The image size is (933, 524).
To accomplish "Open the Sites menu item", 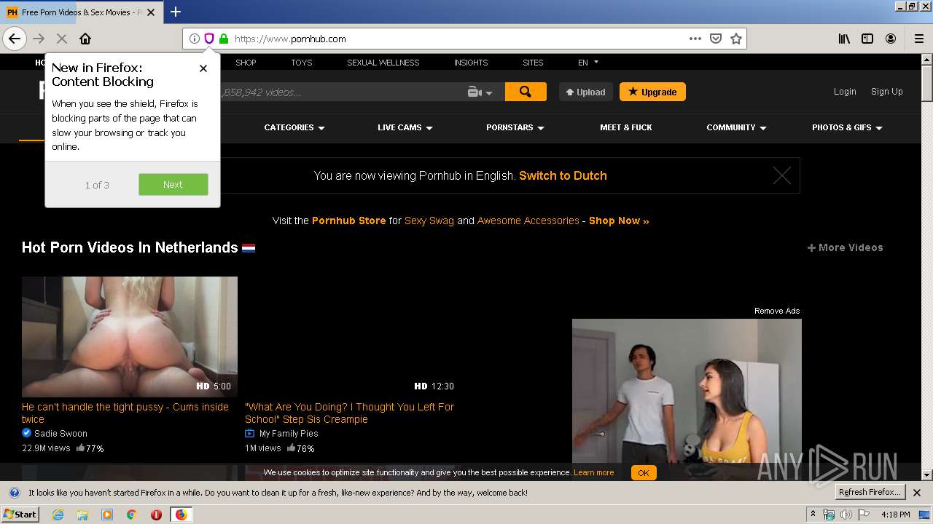I will pos(533,63).
